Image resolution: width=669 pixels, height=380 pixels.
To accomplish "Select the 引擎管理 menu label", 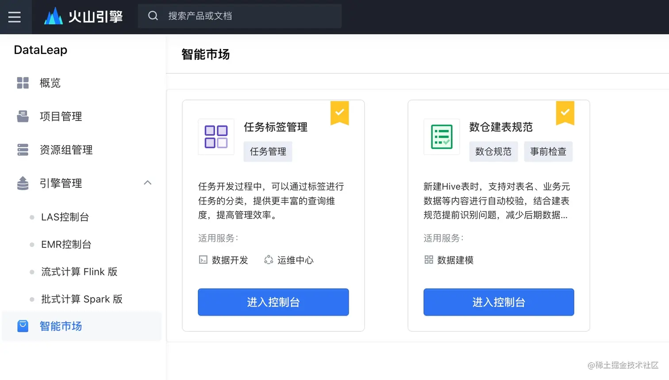I will pos(61,183).
